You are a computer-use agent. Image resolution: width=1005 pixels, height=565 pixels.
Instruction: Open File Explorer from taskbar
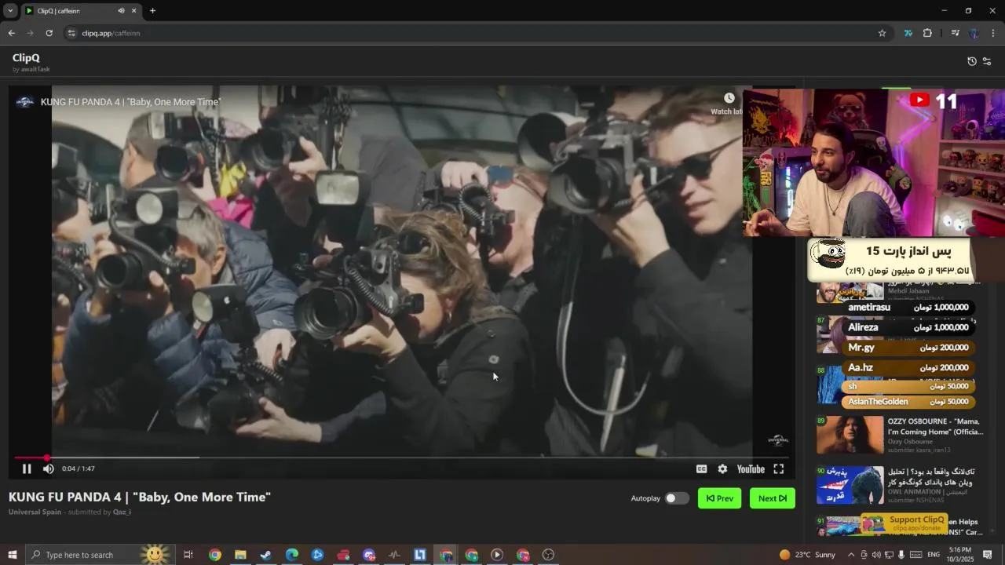click(240, 555)
